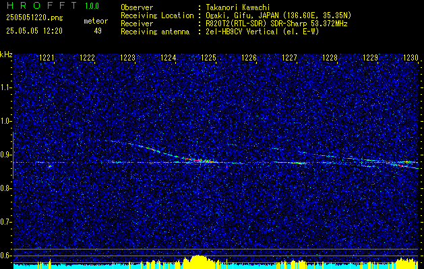Click time marker 1228
The width and height of the screenshot is (424, 269).
coord(330,58)
